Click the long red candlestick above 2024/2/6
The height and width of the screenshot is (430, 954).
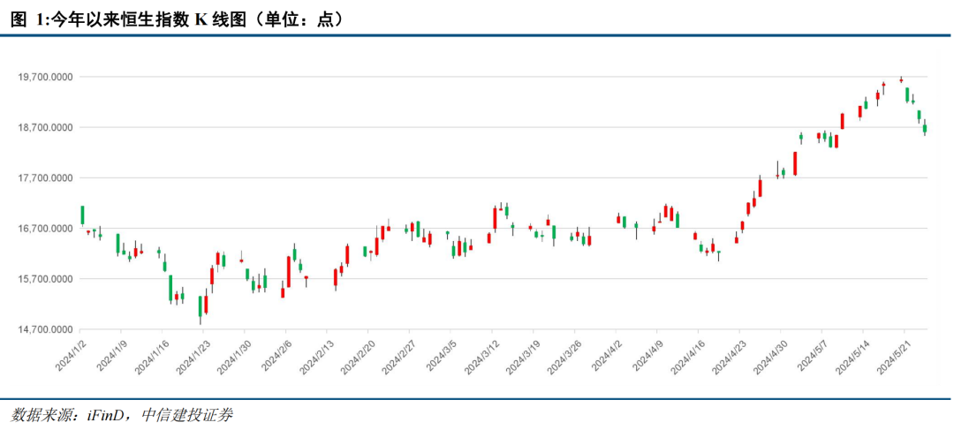(x=289, y=272)
